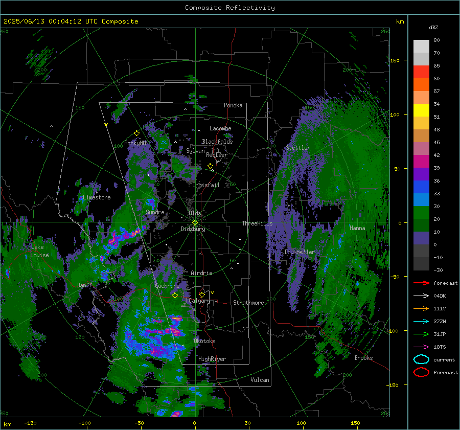The height and width of the screenshot is (430, 460).
Task: Click the Cochrane city label
Action: click(167, 286)
